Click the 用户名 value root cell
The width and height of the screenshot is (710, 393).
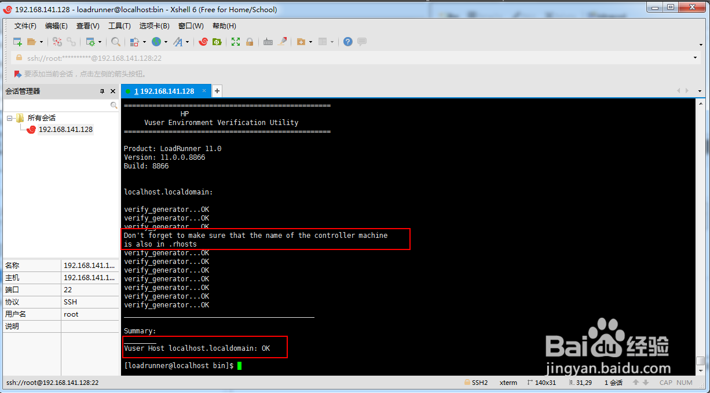[90, 314]
